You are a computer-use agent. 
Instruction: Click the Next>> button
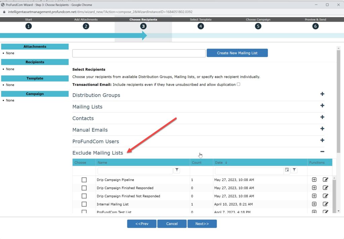(x=202, y=224)
